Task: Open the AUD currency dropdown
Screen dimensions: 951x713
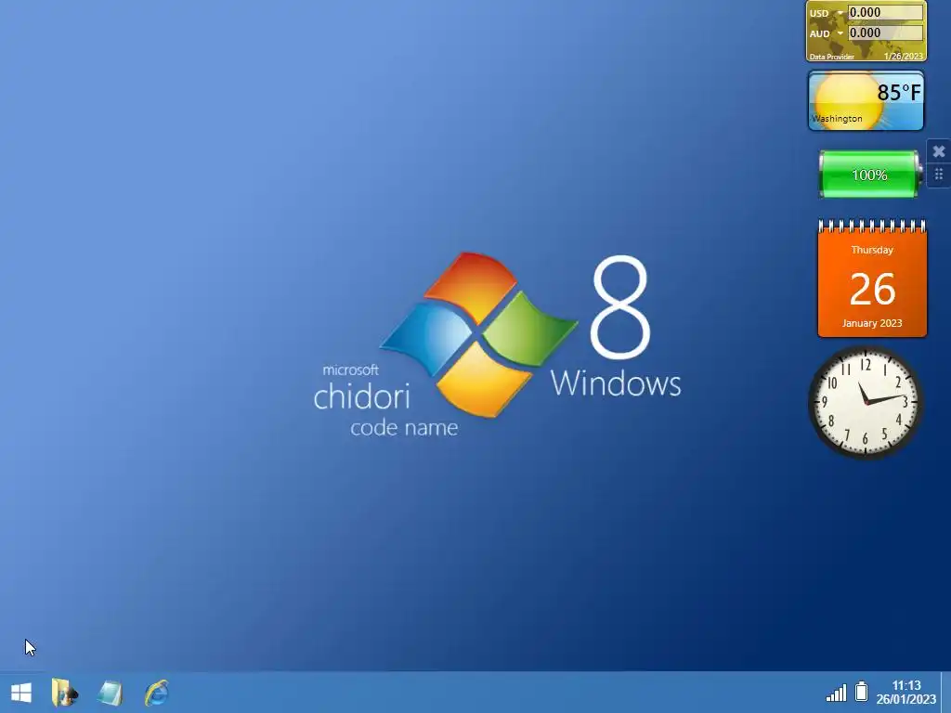Action: 840,33
